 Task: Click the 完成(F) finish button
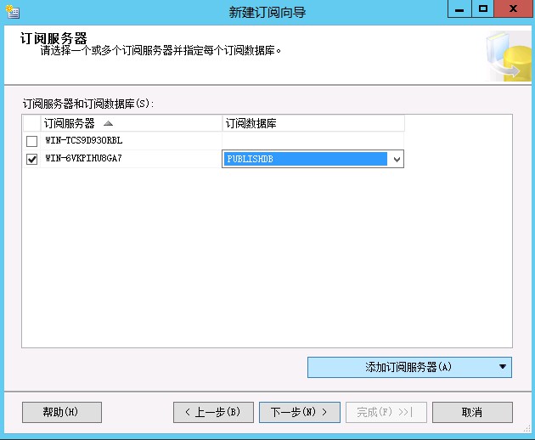[x=386, y=412]
